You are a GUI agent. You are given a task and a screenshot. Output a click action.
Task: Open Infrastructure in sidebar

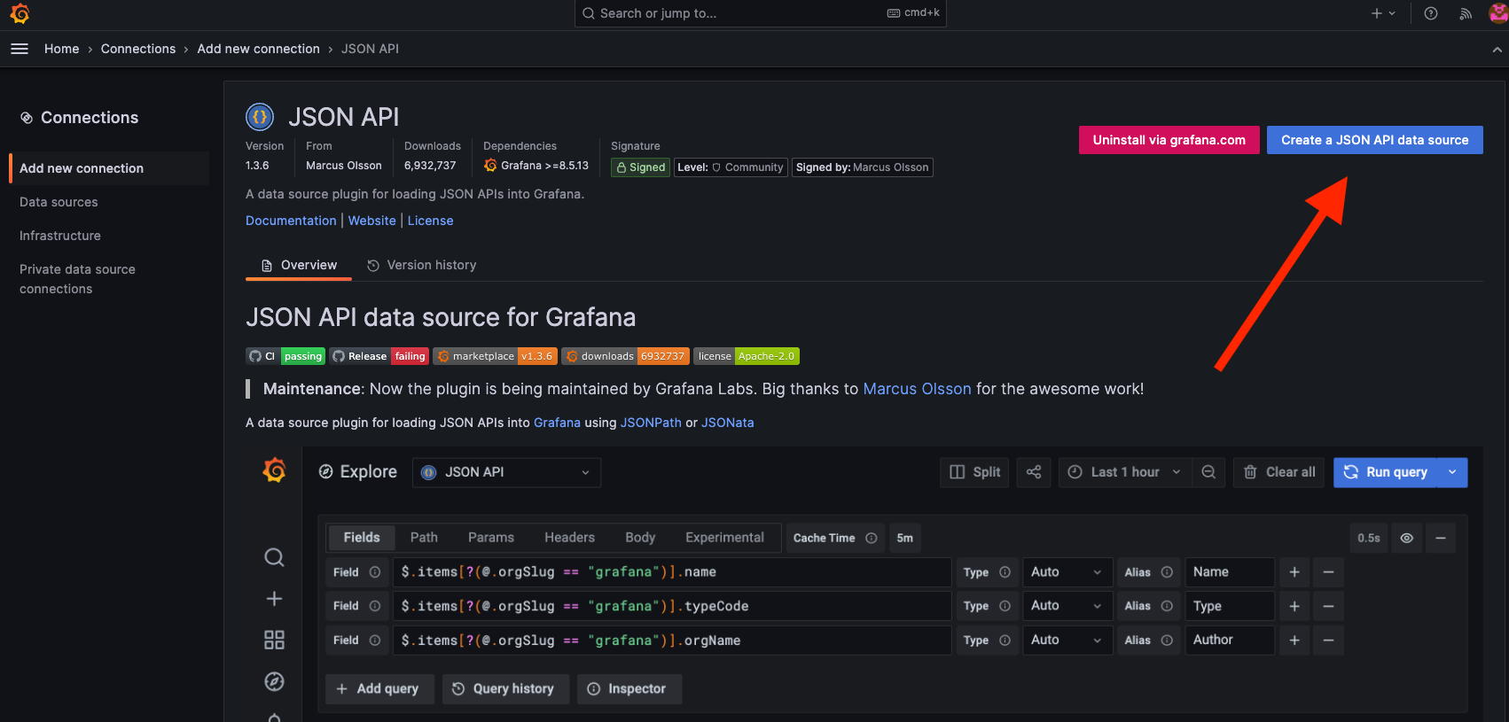click(x=60, y=236)
